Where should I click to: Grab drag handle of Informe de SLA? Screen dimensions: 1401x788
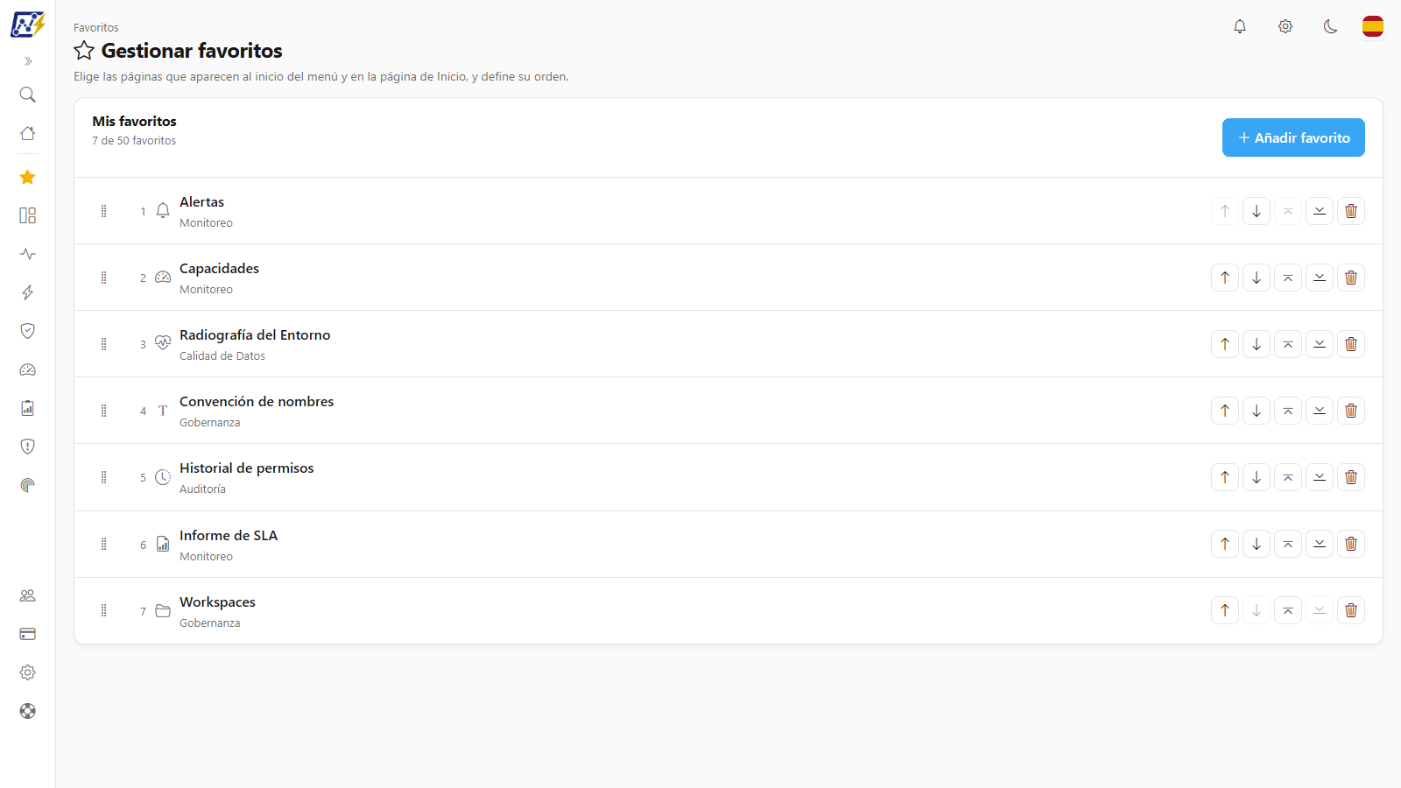click(103, 544)
